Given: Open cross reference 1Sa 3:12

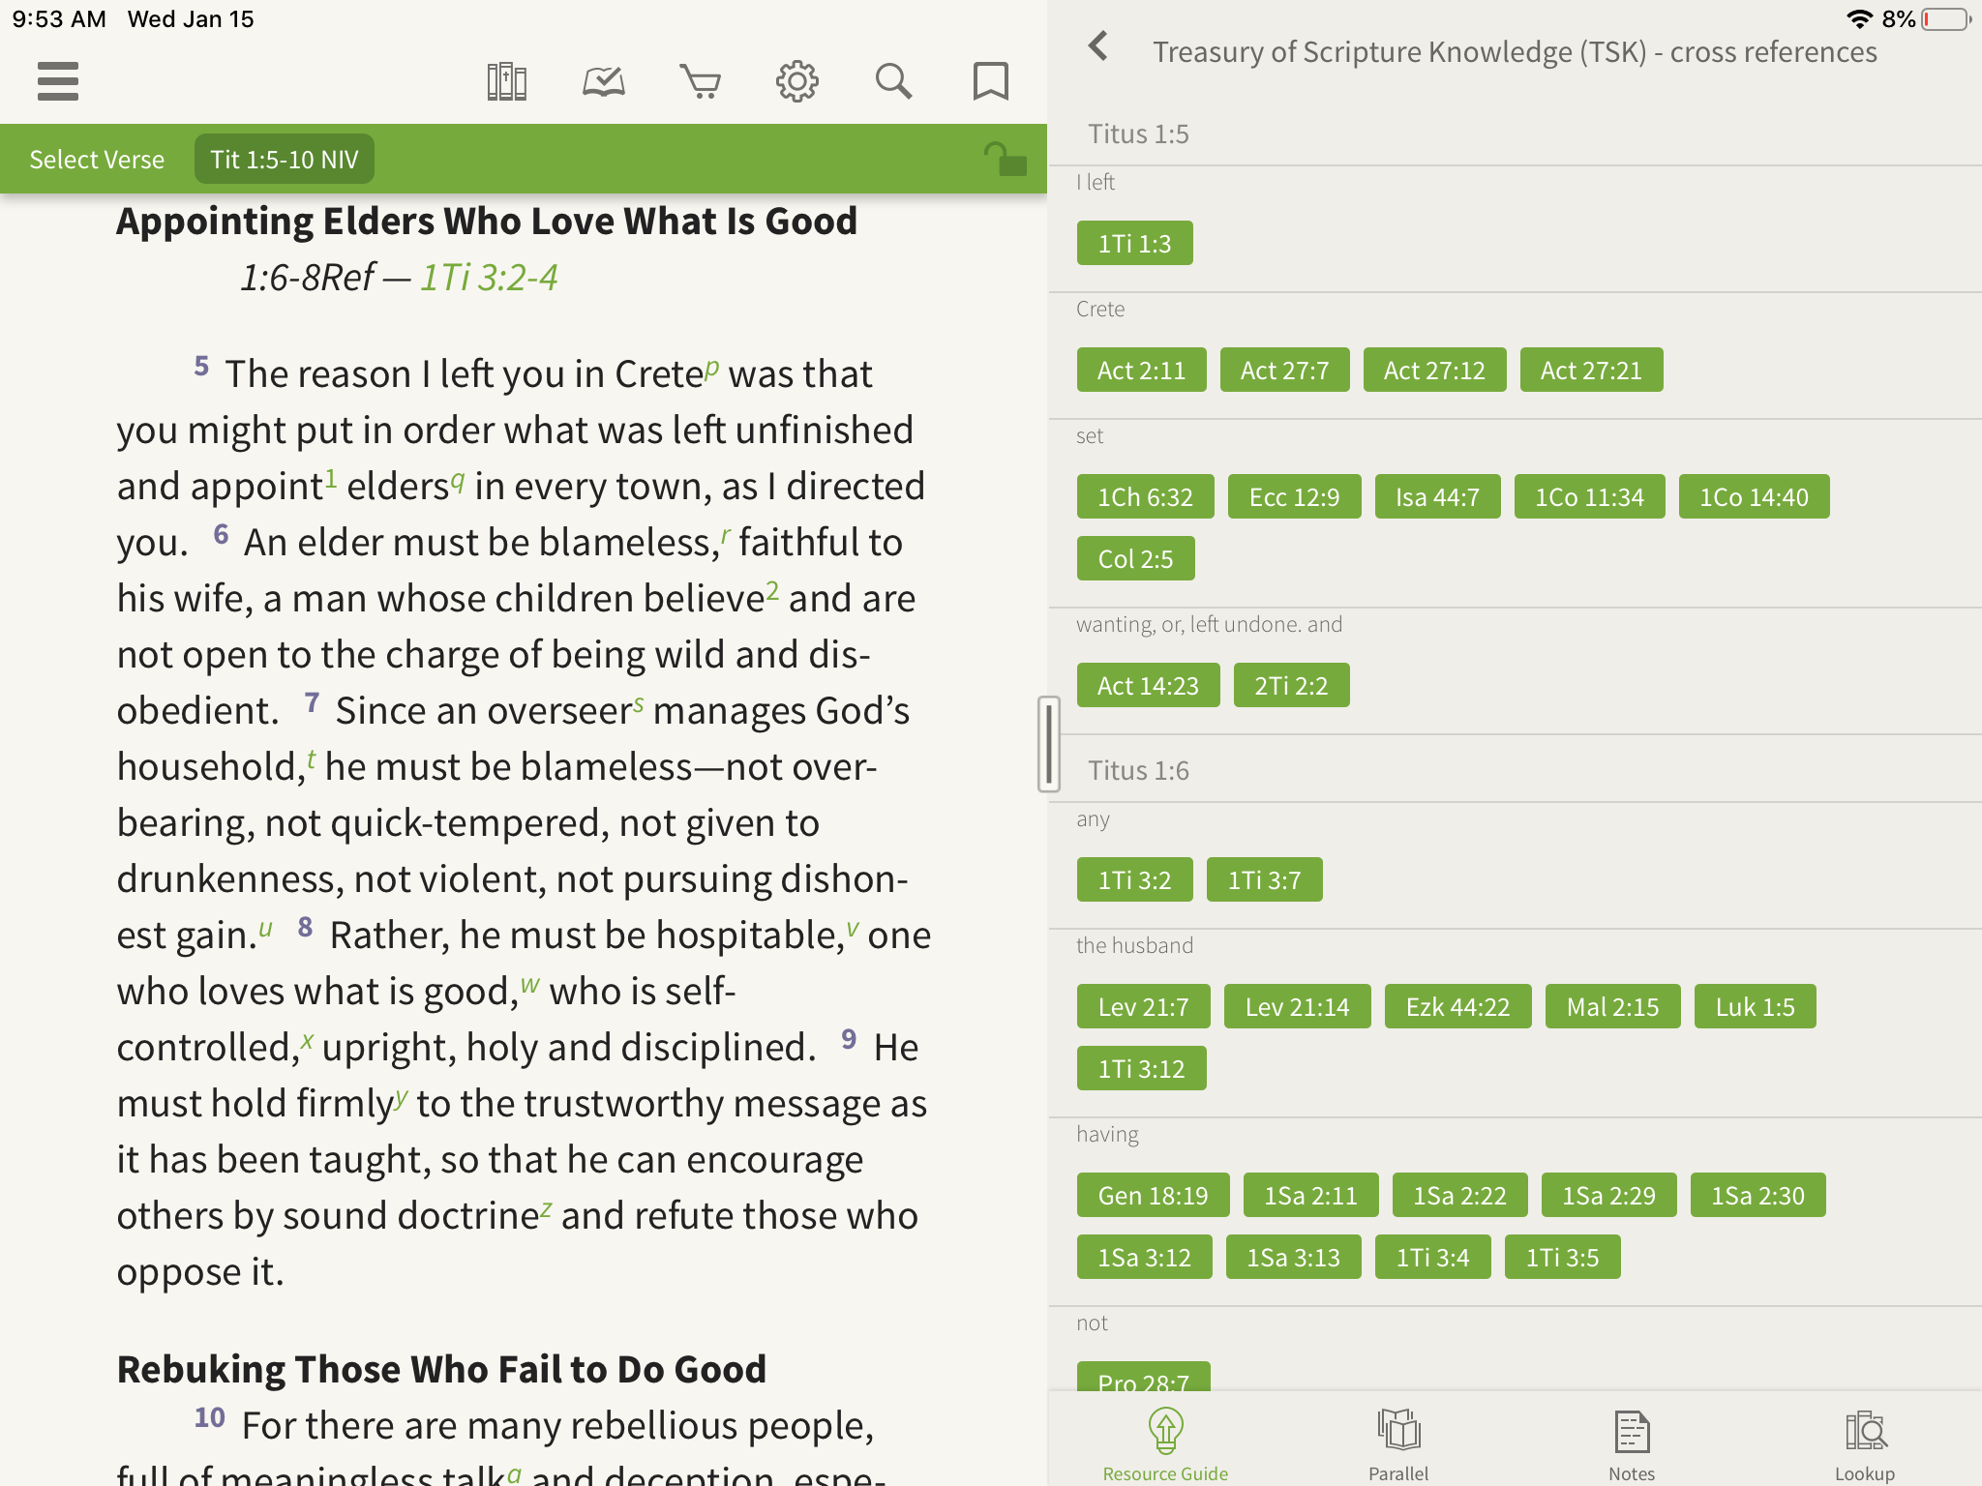Looking at the screenshot, I should click(1144, 1257).
